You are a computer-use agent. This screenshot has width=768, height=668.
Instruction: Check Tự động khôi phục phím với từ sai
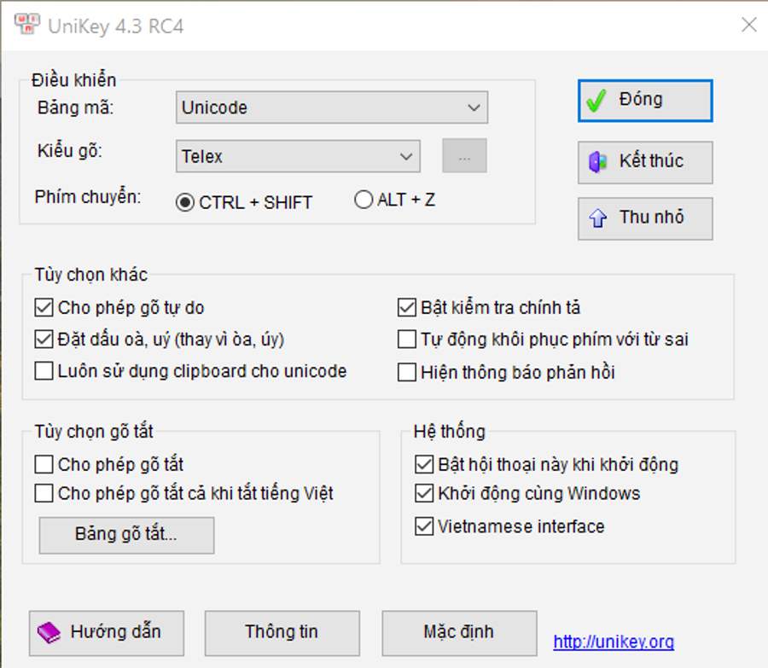coord(405,339)
